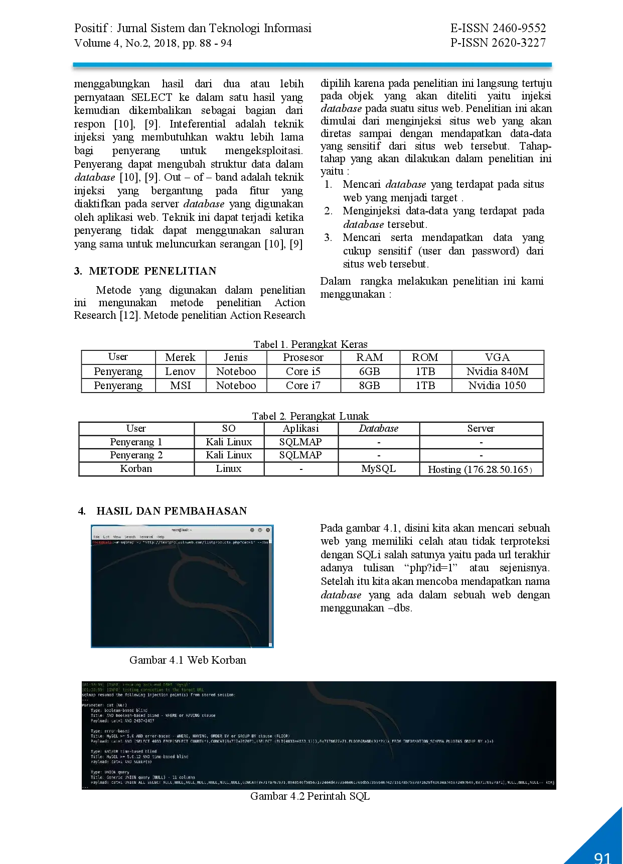The height and width of the screenshot is (864, 623).
Task: Click page number 91 in corner
Action: pos(601,856)
